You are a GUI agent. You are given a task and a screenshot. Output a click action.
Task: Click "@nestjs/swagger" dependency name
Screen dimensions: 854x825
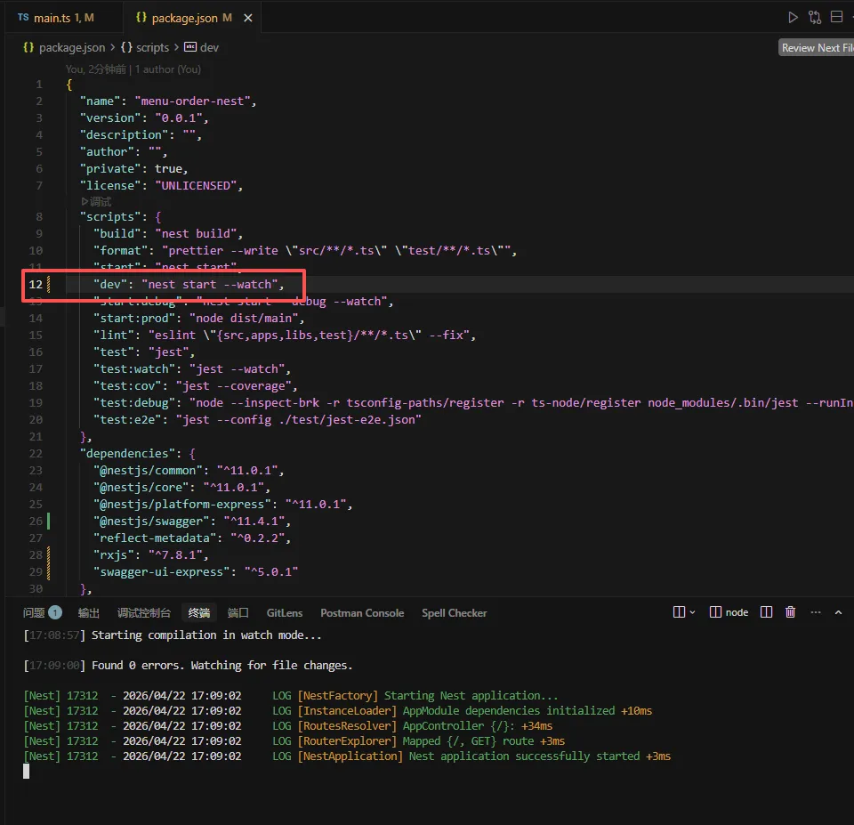click(151, 521)
